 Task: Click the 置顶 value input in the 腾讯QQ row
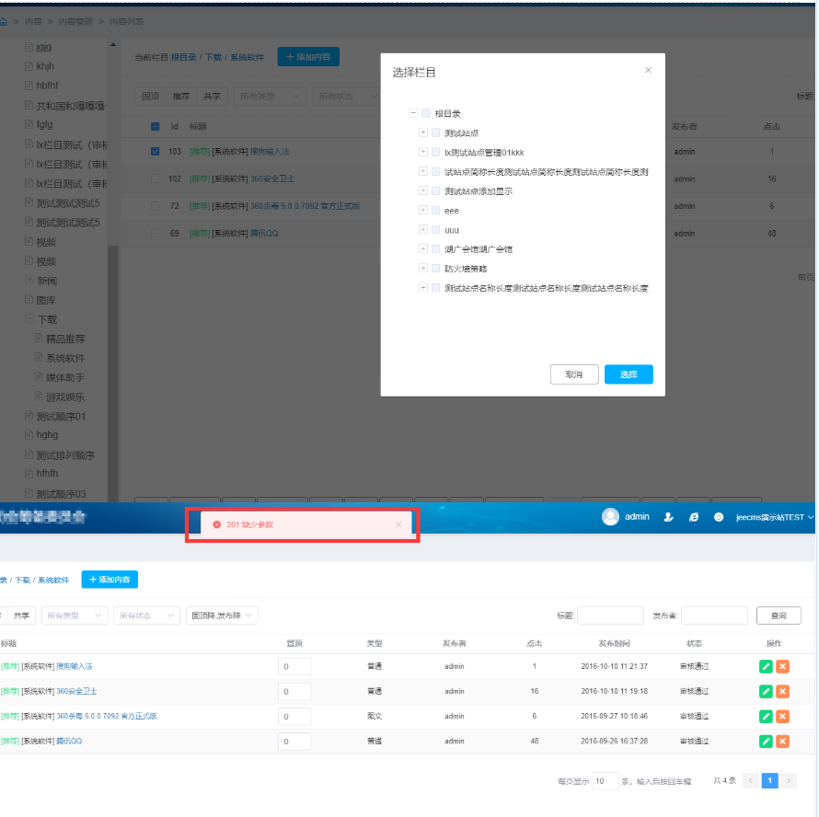pos(294,742)
